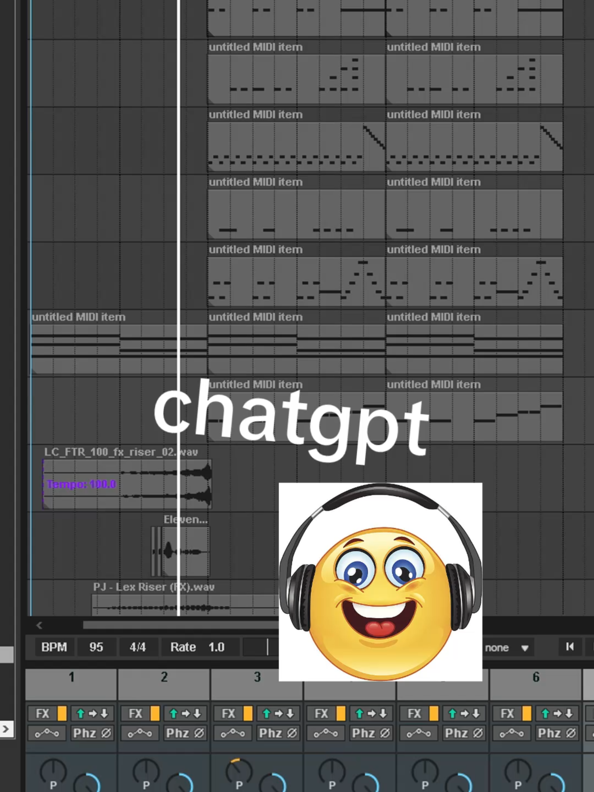Click the blue width knob on channel 2
Screen dimensions: 594x792
click(180, 783)
